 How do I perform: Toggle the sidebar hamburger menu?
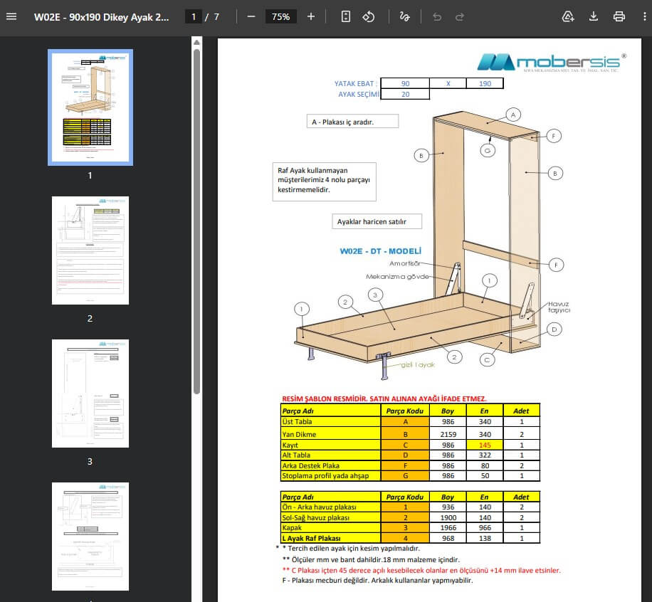11,16
